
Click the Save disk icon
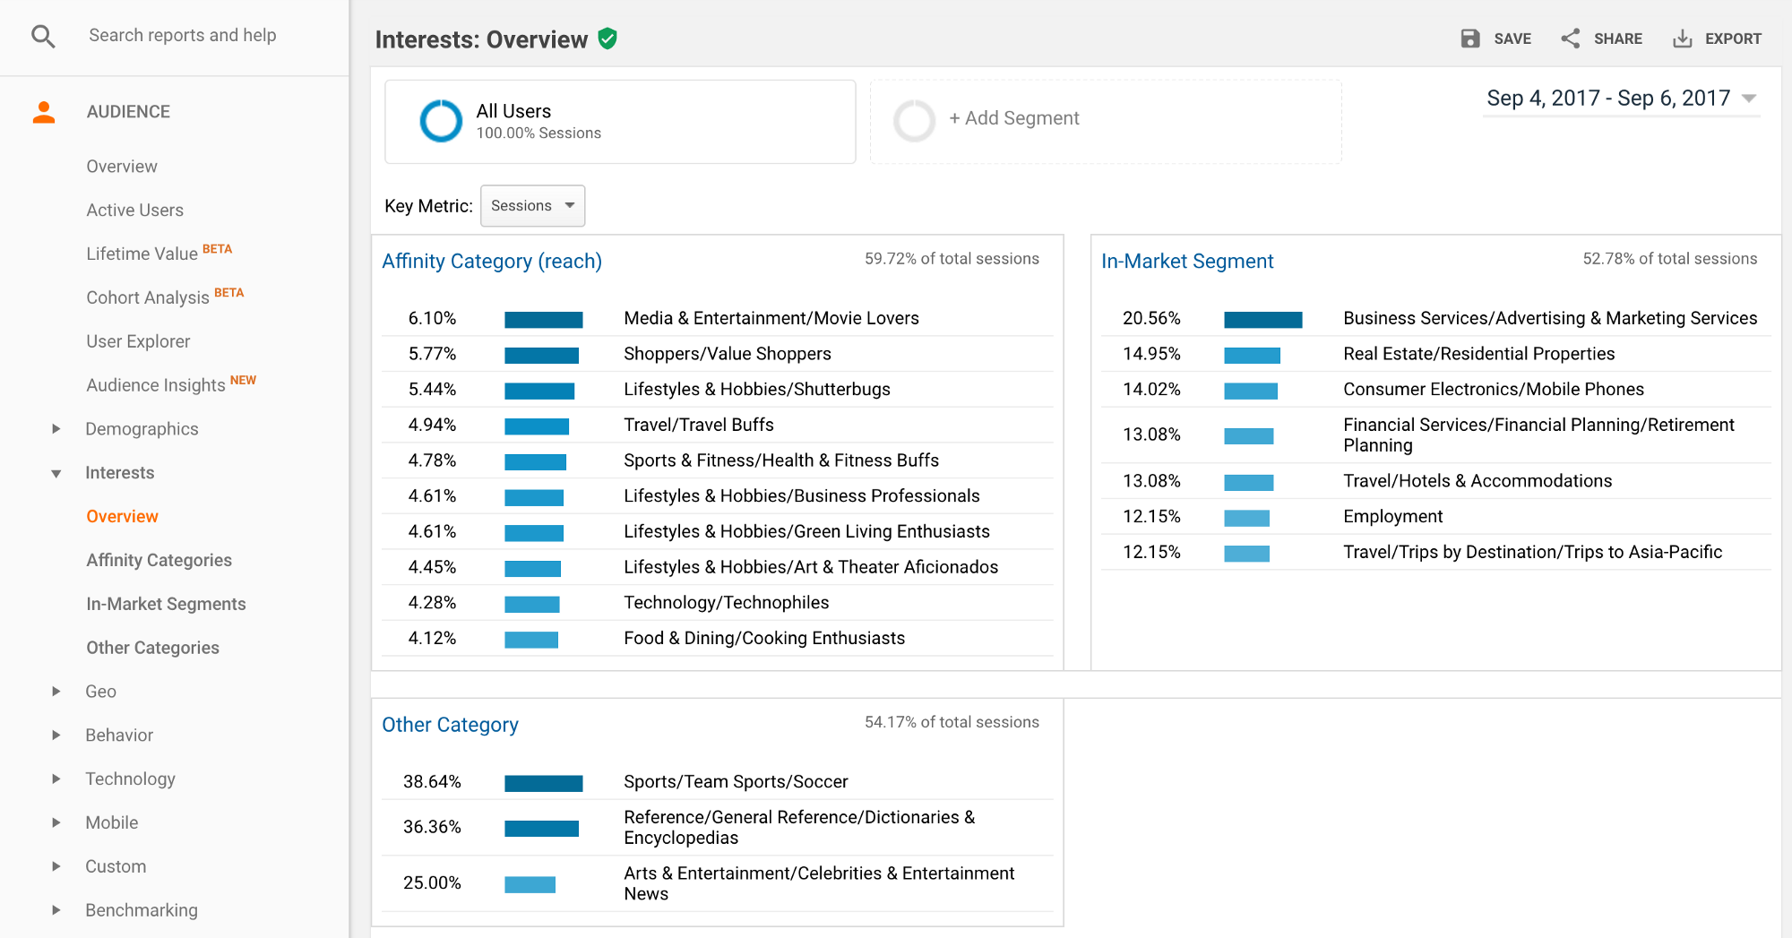click(x=1470, y=39)
